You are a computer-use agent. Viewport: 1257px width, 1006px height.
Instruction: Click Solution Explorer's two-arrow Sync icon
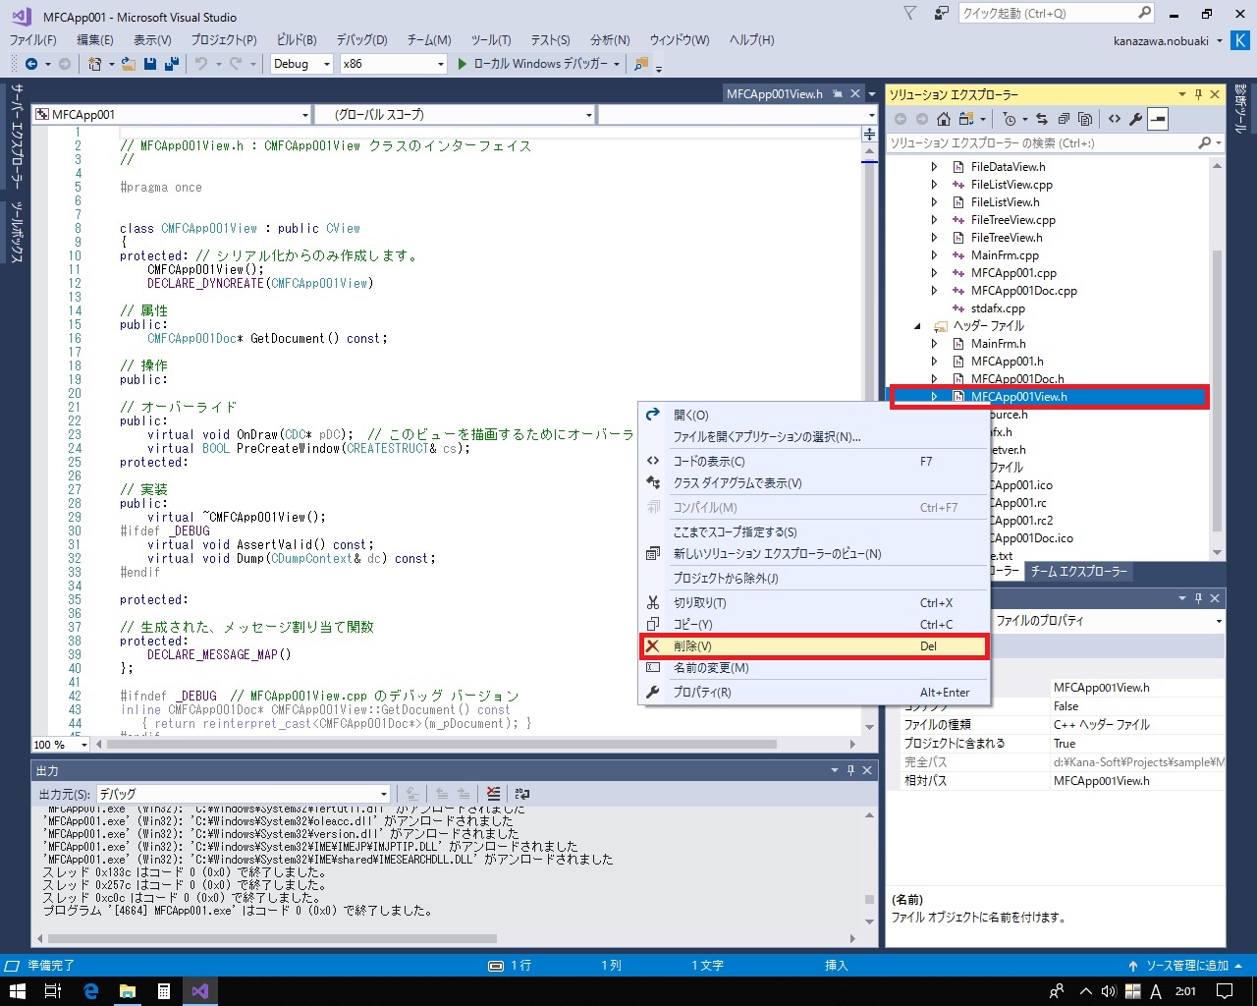pyautogui.click(x=1041, y=119)
